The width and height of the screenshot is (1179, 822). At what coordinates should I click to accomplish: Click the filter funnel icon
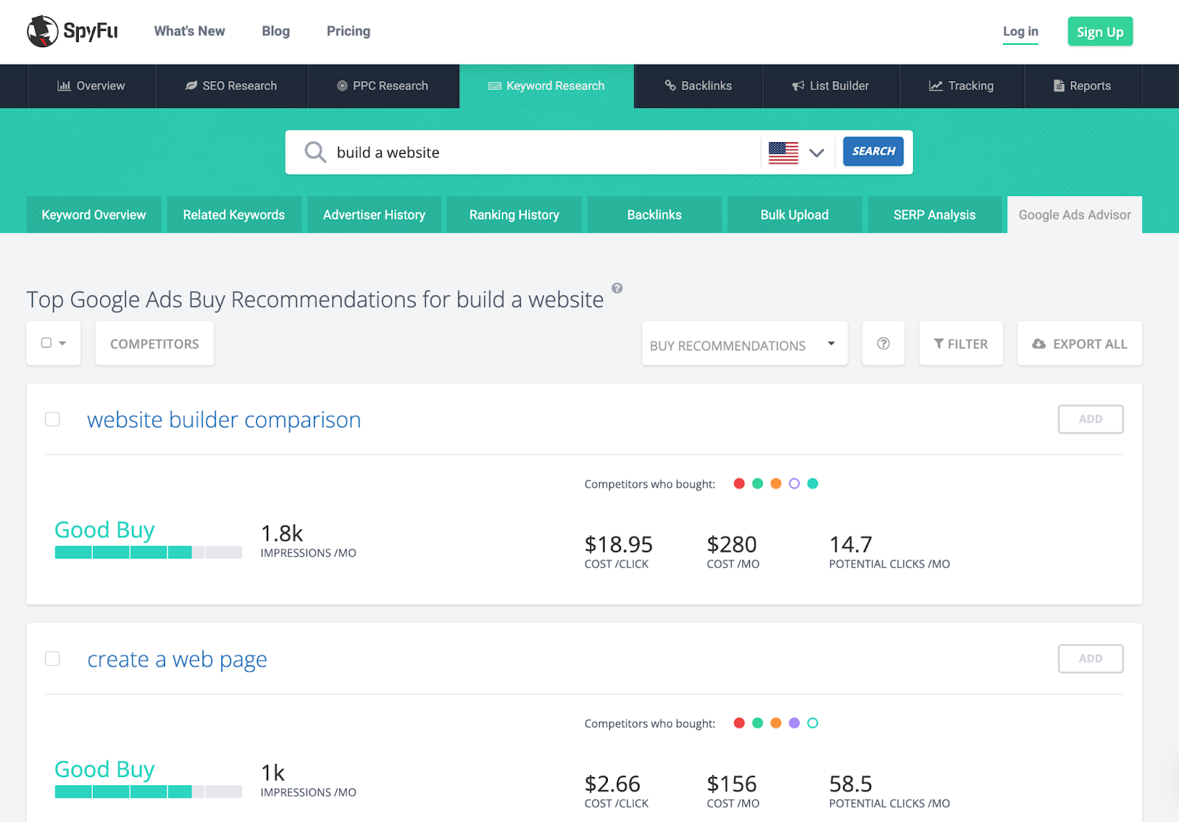coord(939,344)
